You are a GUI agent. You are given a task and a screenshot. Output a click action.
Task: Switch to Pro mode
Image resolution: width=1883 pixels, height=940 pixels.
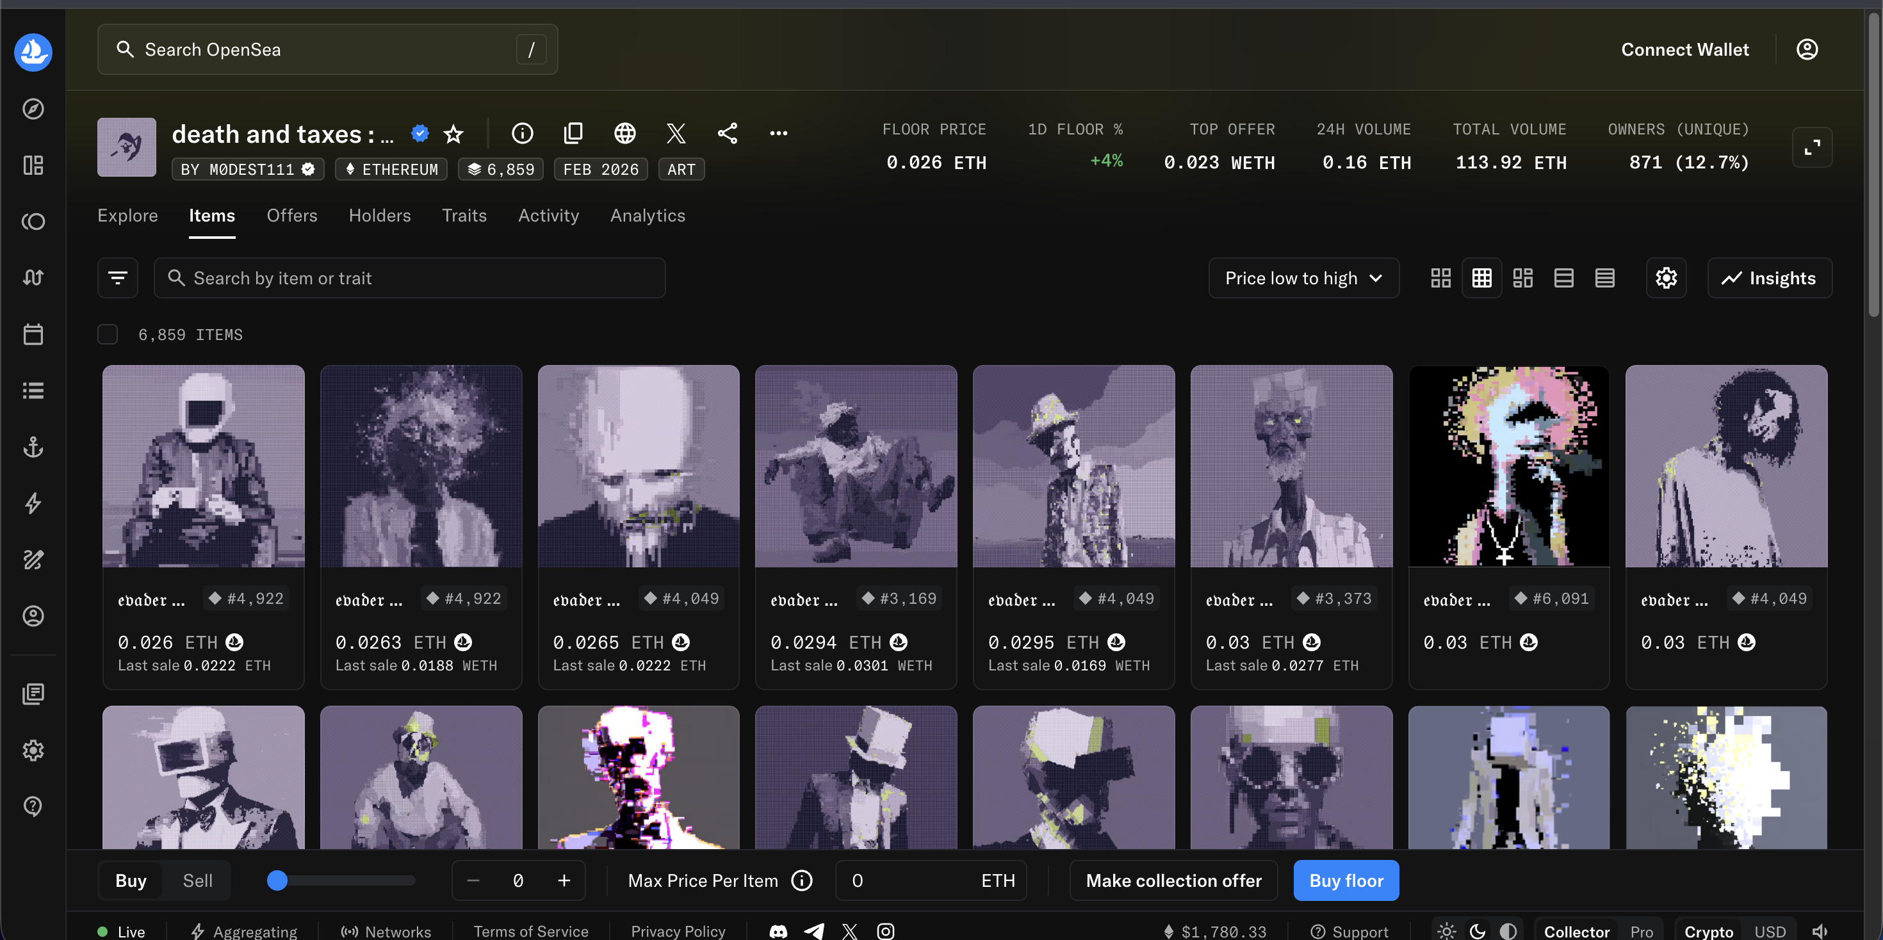[1641, 931]
